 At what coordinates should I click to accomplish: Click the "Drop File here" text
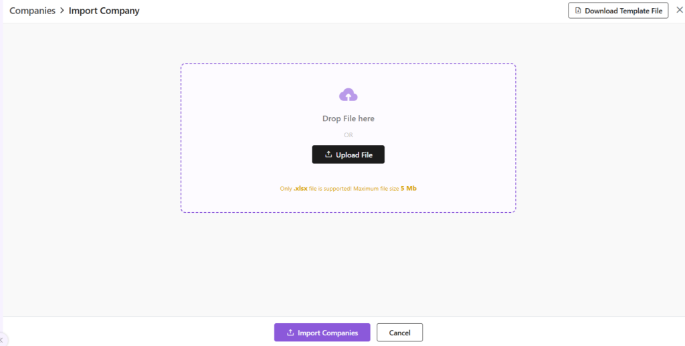click(x=348, y=118)
